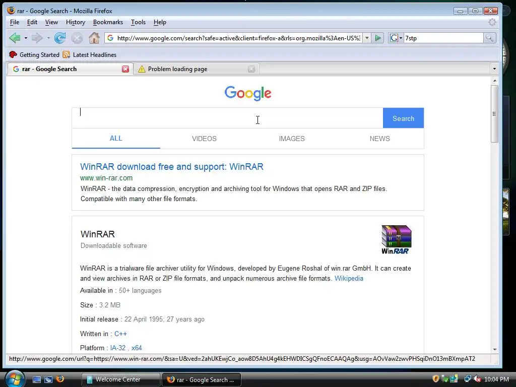Open the Bookmarks menu

pyautogui.click(x=108, y=22)
